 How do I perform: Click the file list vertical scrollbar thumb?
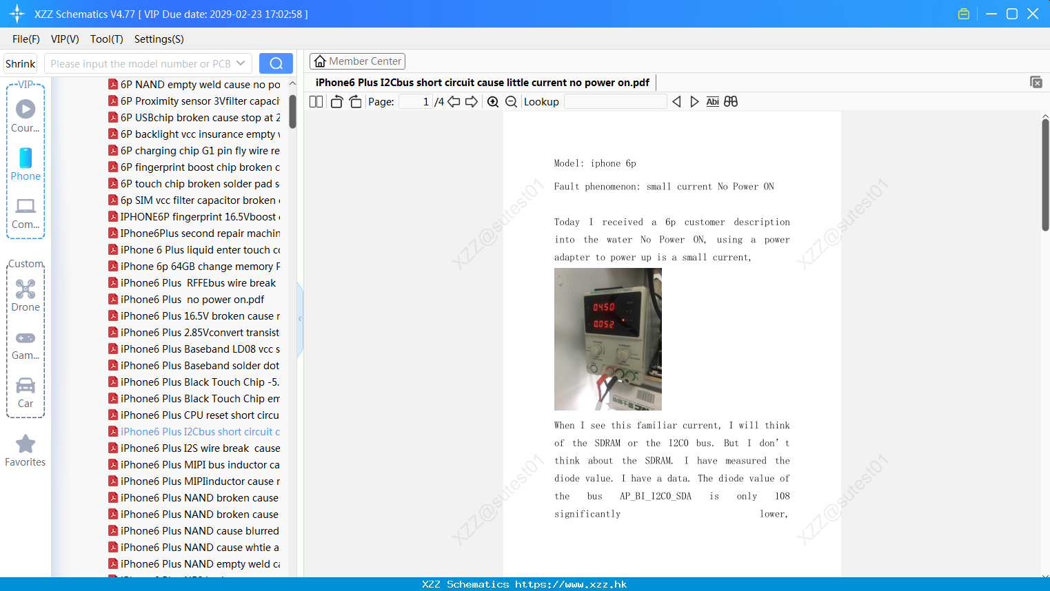tap(292, 112)
